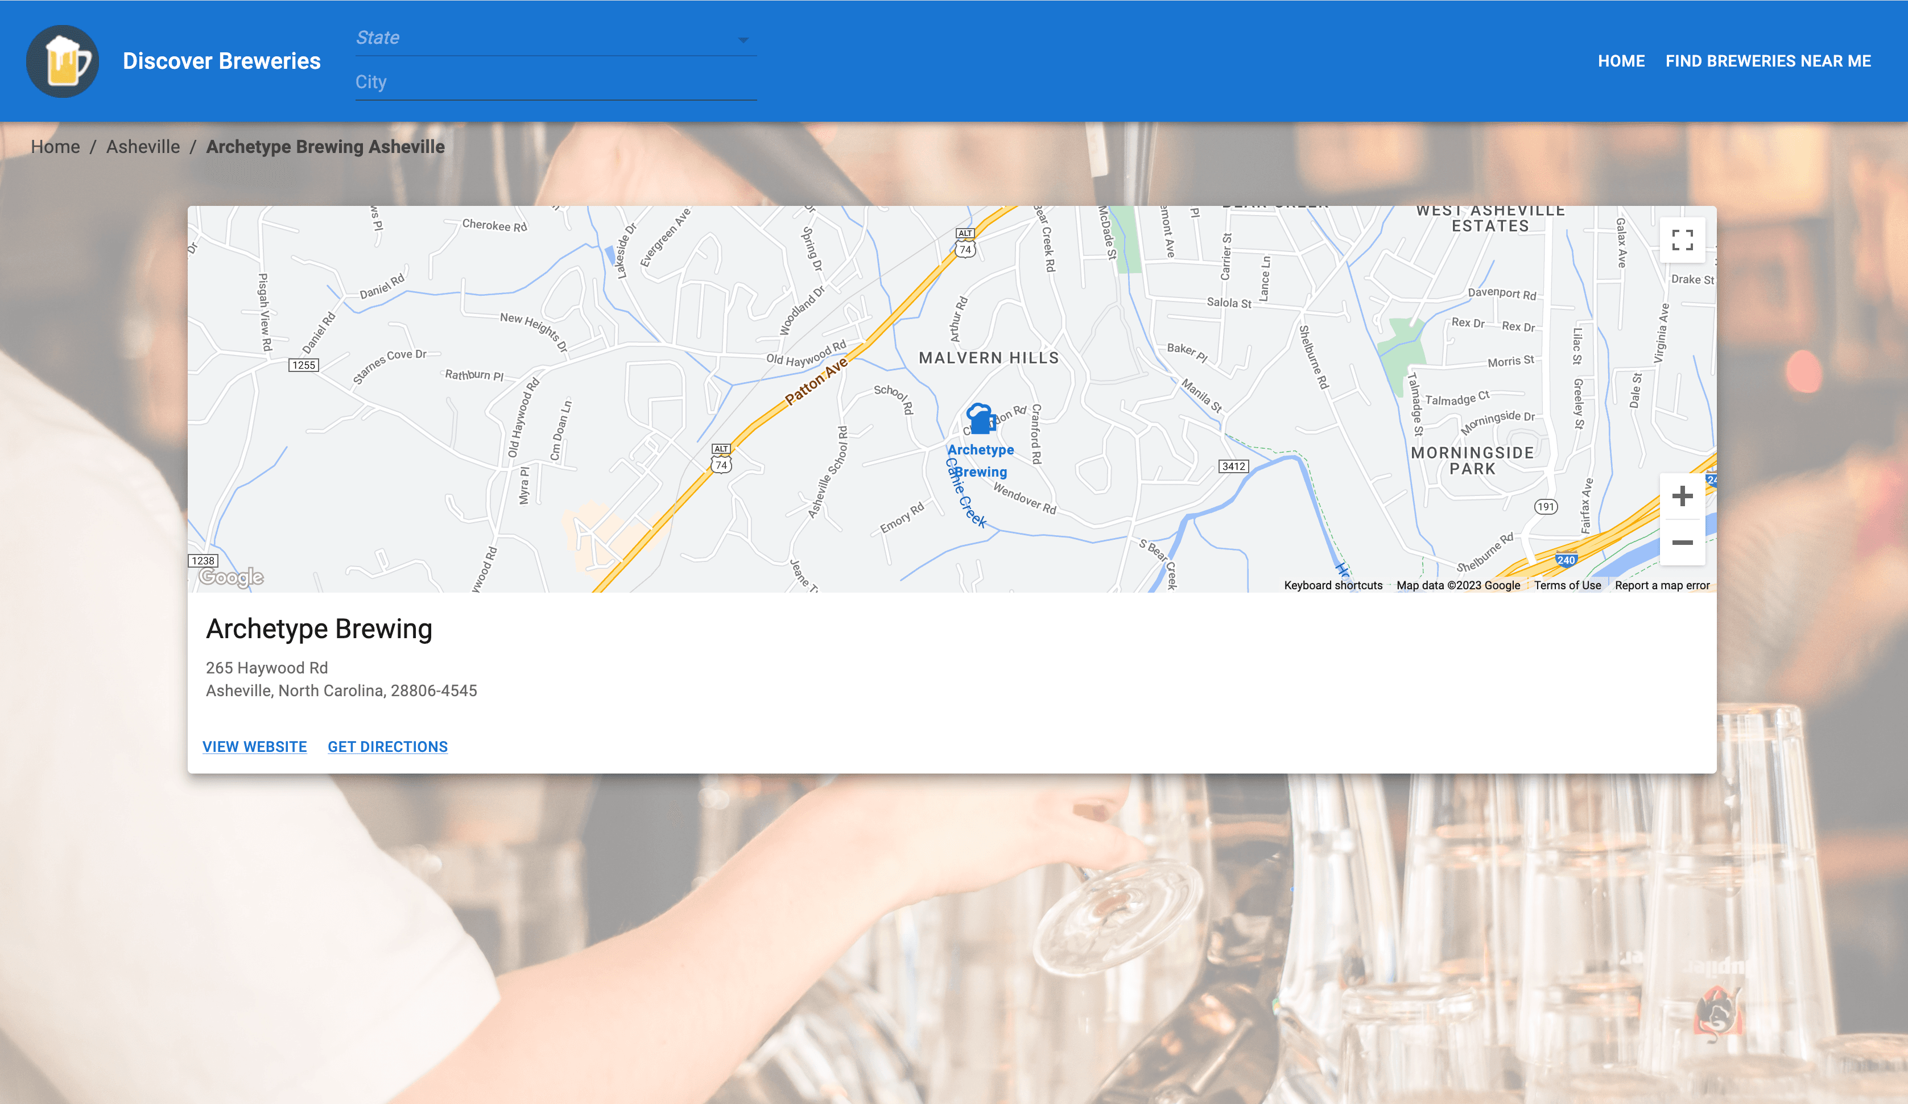Click Discover Breweries site title
This screenshot has height=1104, width=1908.
[x=222, y=61]
